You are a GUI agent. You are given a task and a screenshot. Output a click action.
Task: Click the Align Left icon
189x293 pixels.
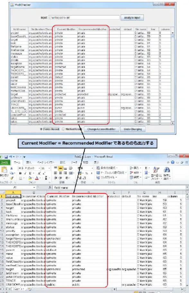56,173
